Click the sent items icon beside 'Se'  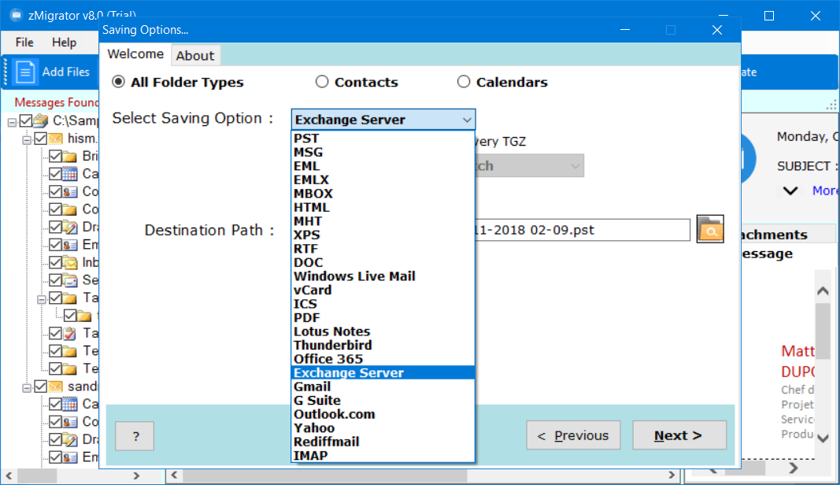(69, 280)
